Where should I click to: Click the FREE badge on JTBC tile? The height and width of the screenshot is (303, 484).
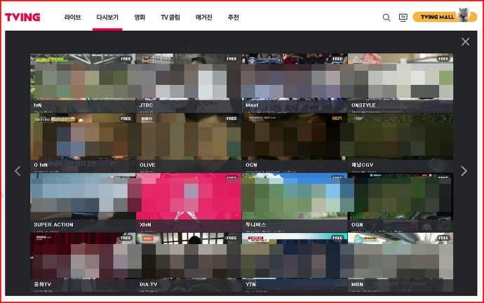click(231, 59)
